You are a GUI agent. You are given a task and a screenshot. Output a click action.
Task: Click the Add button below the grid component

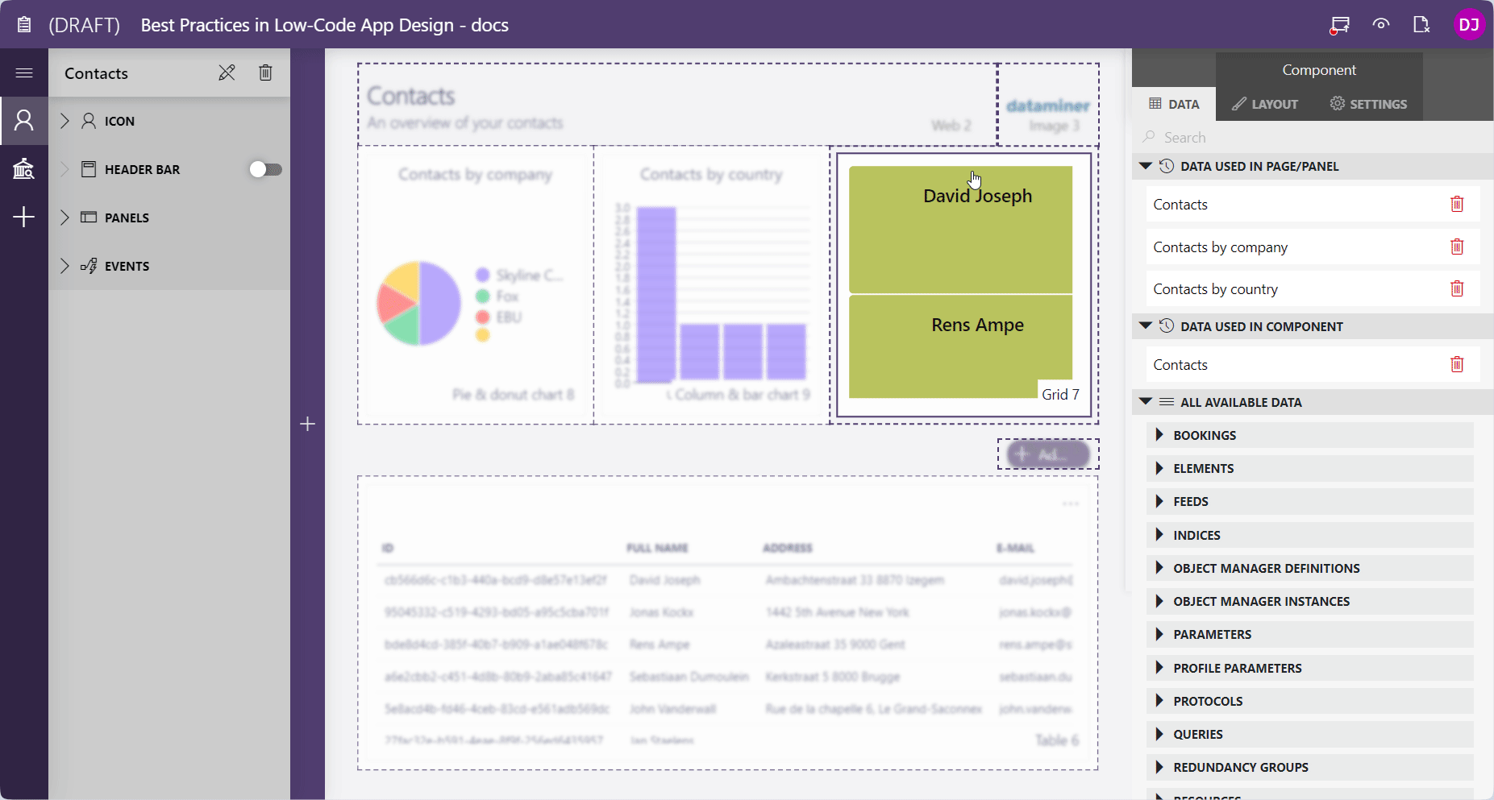[x=1047, y=454]
